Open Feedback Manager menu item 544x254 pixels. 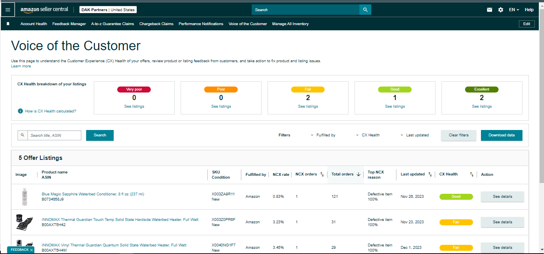click(69, 24)
